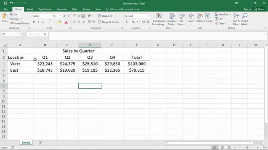Screen dimensions: 268x150
Task: Click the Decrease Indent icon
Action: click(89, 22)
